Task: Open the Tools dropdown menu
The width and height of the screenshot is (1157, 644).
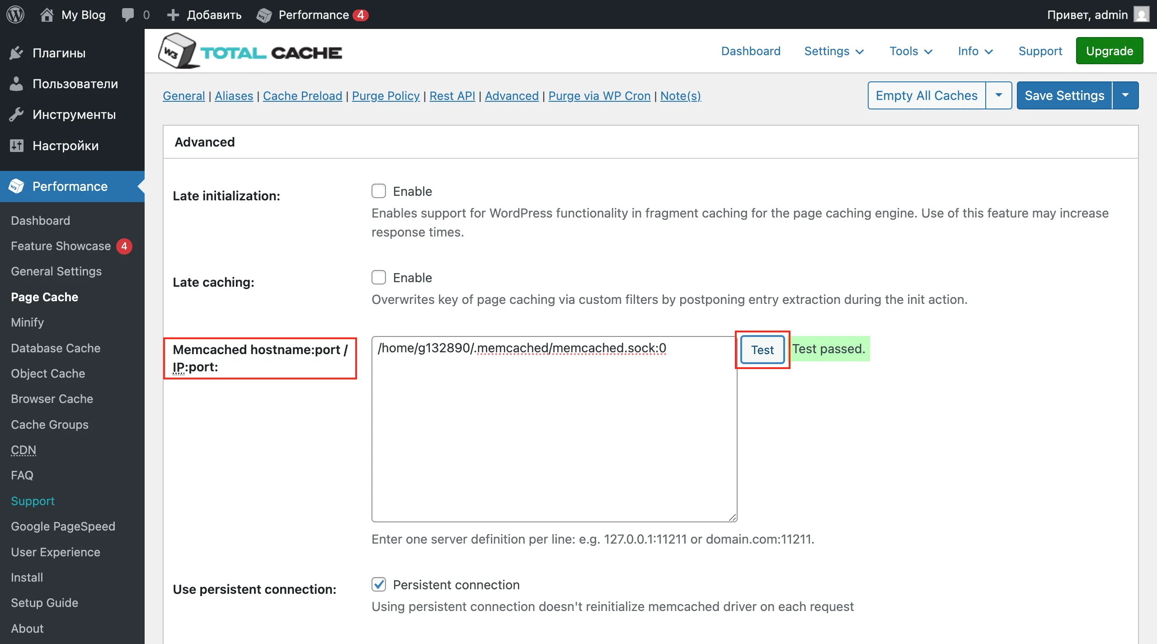Action: [x=911, y=51]
